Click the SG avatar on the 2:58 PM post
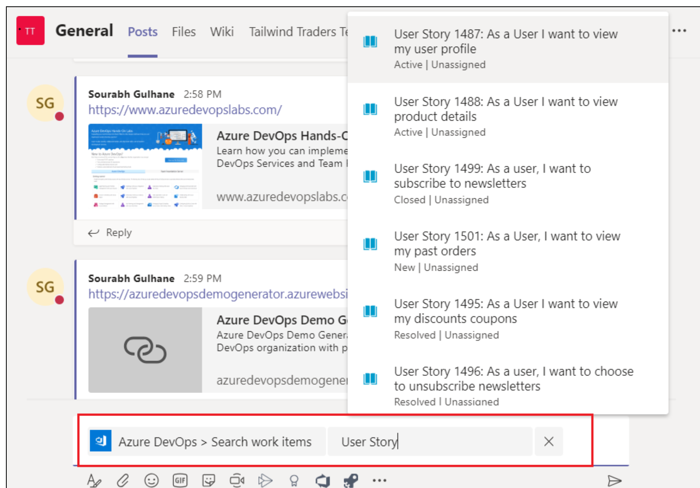 (45, 103)
